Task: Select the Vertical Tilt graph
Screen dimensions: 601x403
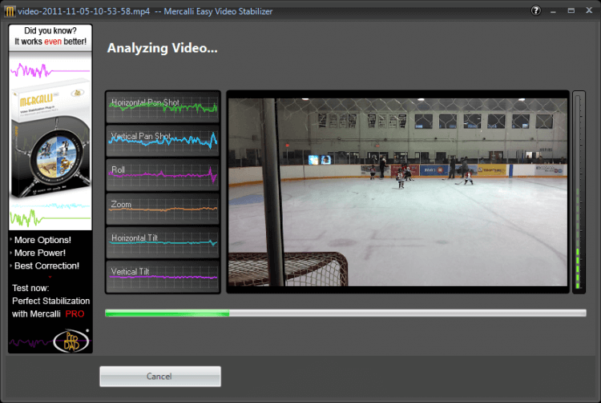Action: point(163,276)
